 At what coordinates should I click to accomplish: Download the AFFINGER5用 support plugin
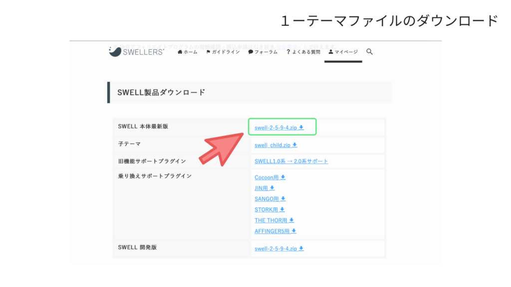click(275, 231)
